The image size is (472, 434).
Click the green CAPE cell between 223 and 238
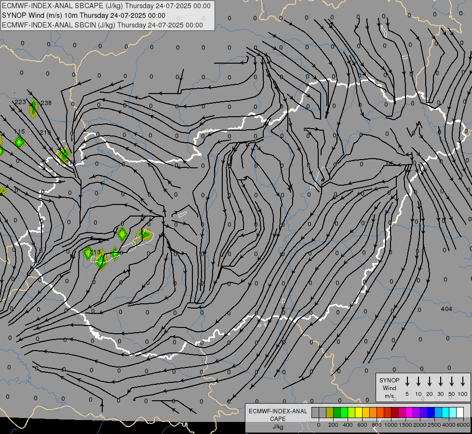coord(33,108)
